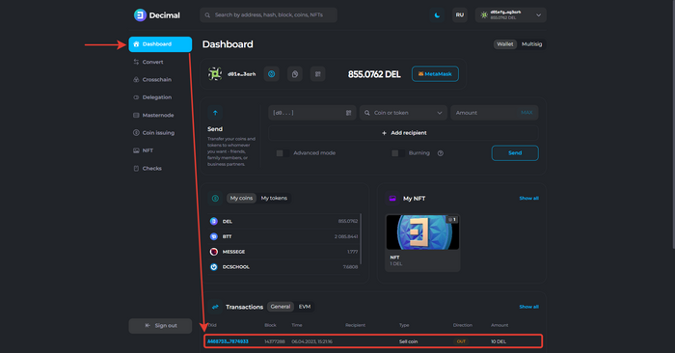Viewport: 675px width, 353px height.
Task: Switch to the Wallet tab
Action: point(505,44)
